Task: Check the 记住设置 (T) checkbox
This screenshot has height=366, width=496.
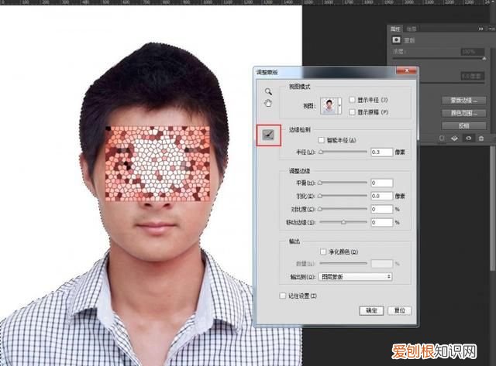Action: 282,296
